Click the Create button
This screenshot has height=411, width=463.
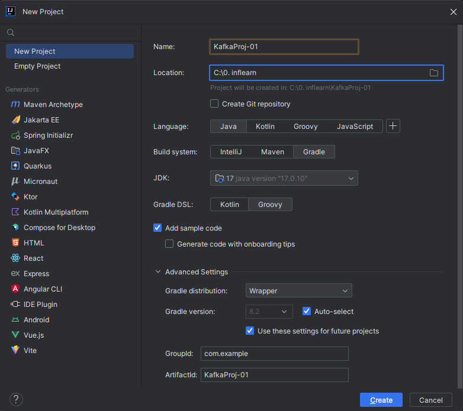(x=381, y=400)
